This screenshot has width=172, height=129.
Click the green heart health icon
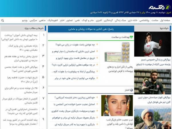[131, 37]
